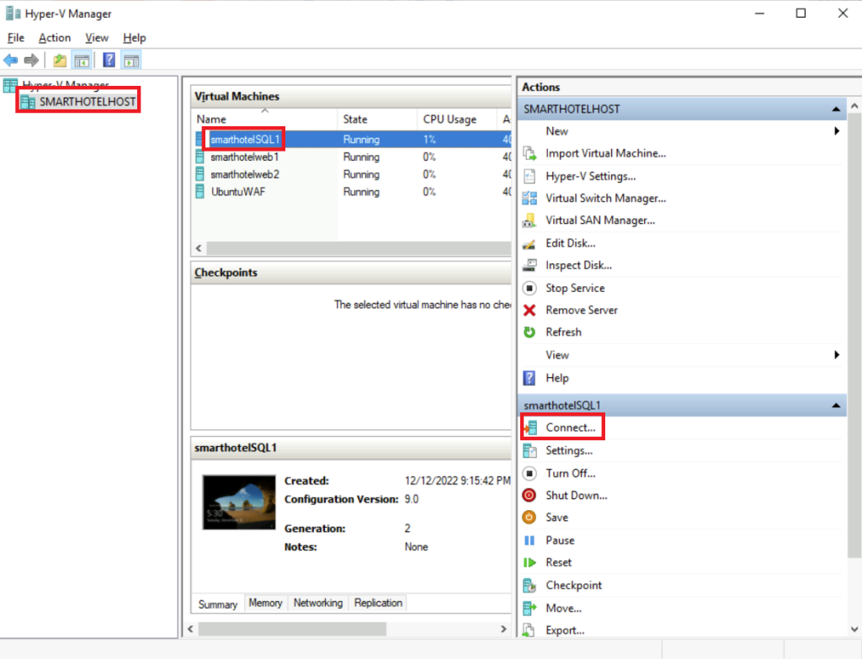Open the Help menu in menu bar

(x=134, y=38)
